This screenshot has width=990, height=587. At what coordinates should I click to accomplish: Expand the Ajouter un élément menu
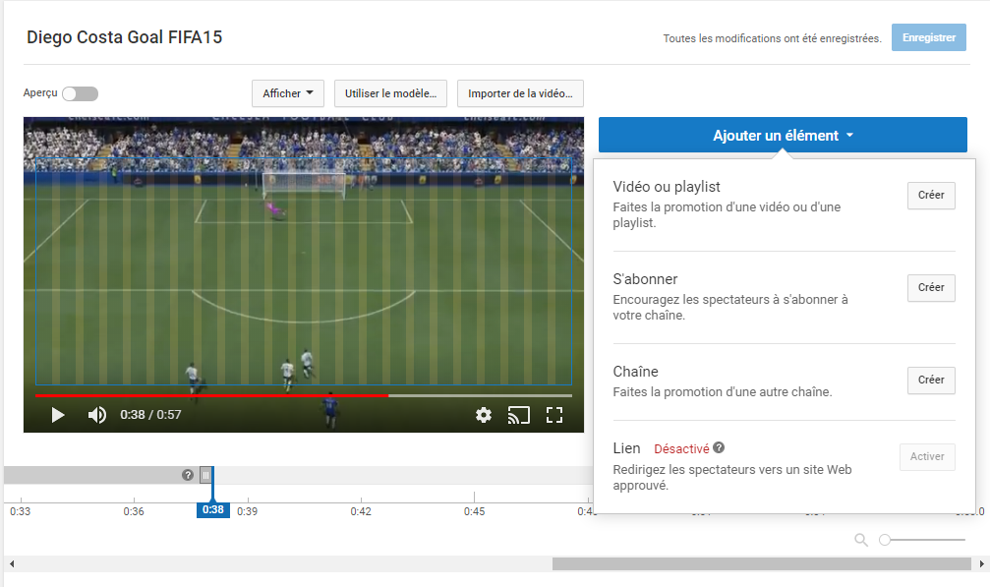[x=783, y=136]
